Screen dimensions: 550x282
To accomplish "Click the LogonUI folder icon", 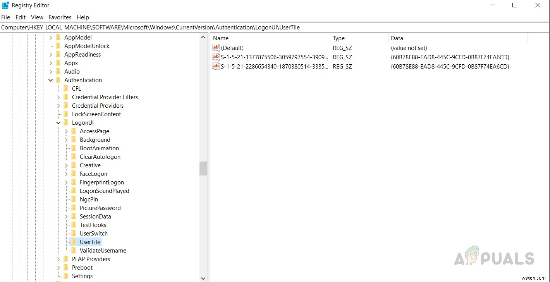I will 66,123.
